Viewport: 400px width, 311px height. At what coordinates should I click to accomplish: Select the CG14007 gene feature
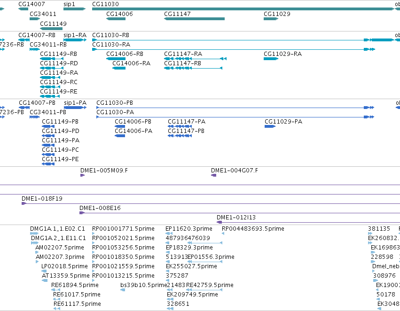click(x=23, y=9)
